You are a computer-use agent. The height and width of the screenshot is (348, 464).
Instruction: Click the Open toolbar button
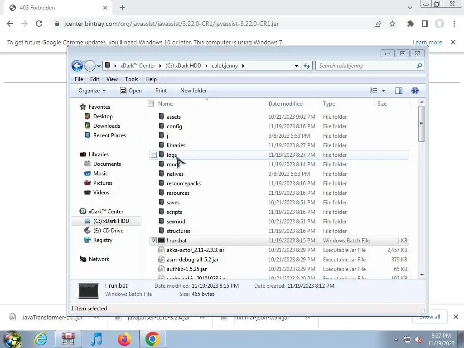point(131,91)
